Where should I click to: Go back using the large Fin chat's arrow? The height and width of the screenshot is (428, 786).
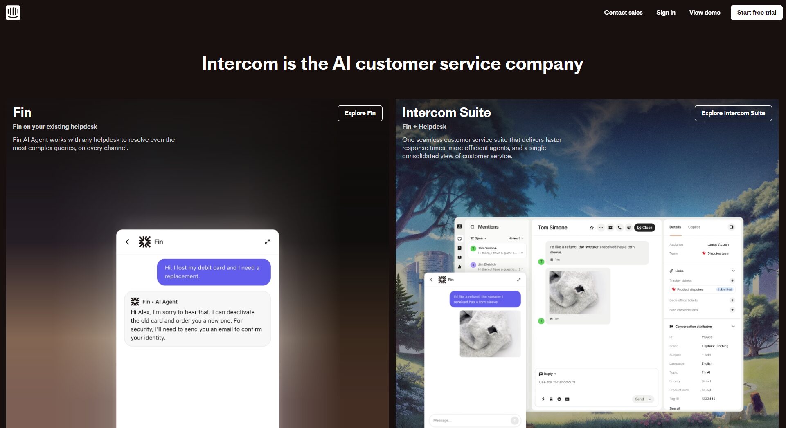127,242
